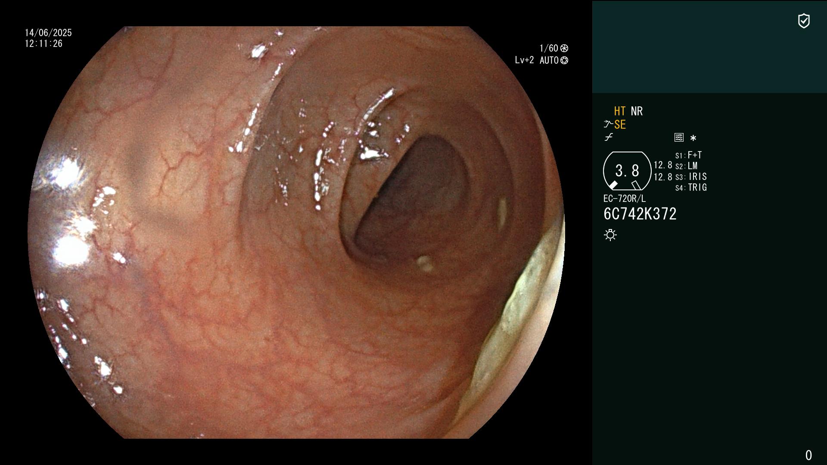The width and height of the screenshot is (827, 465).
Task: Click the Lv+2 brightness level
Action: point(524,60)
